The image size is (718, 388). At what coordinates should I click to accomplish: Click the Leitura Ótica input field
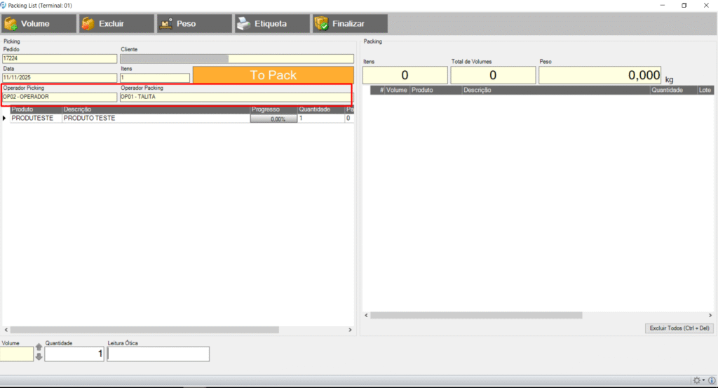(158, 354)
